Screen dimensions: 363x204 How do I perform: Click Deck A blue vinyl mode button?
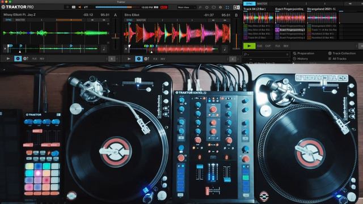18,59
